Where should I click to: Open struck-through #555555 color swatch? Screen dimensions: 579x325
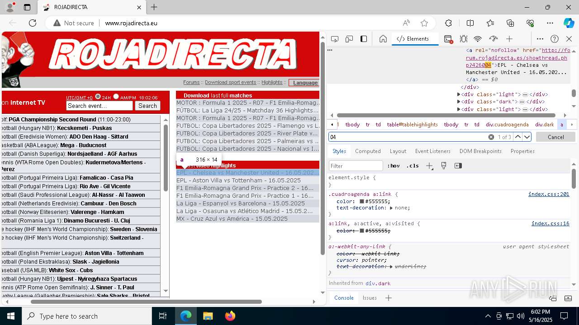[362, 231]
